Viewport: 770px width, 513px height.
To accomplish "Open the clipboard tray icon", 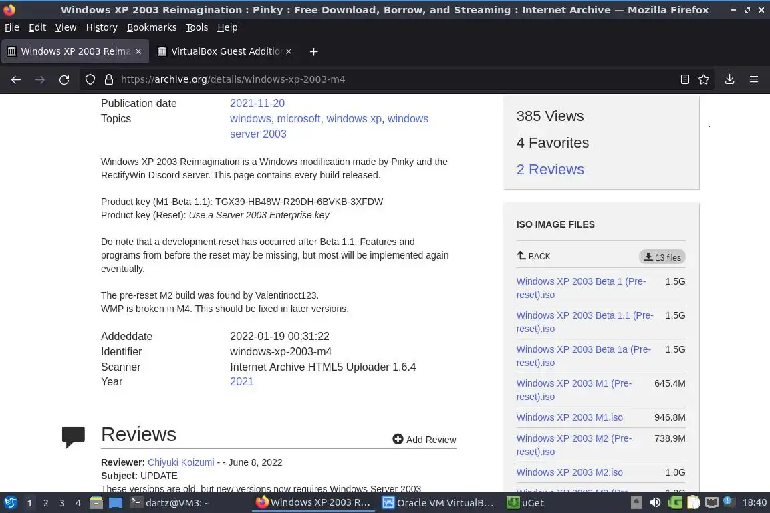I will [693, 503].
